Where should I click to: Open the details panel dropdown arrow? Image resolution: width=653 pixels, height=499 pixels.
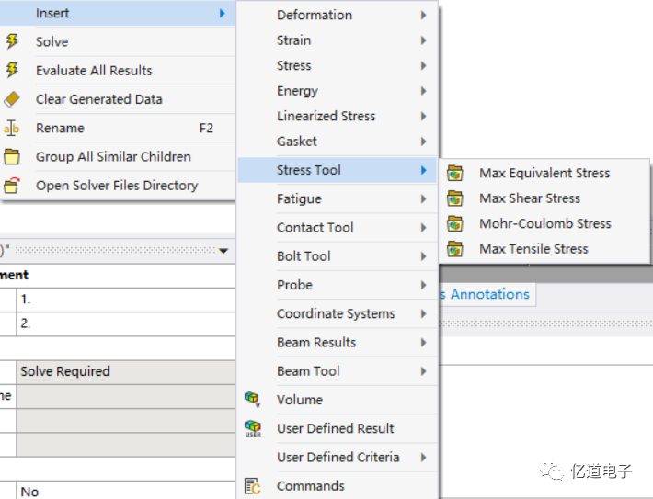point(223,251)
